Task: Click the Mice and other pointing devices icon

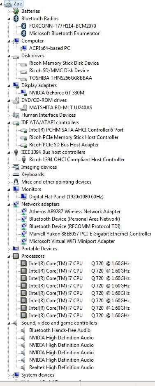Action: click(16, 182)
